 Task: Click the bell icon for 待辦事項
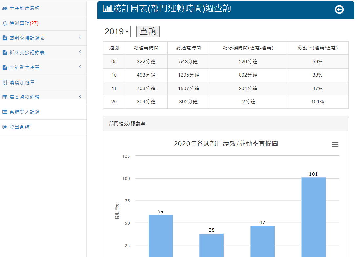(5, 23)
